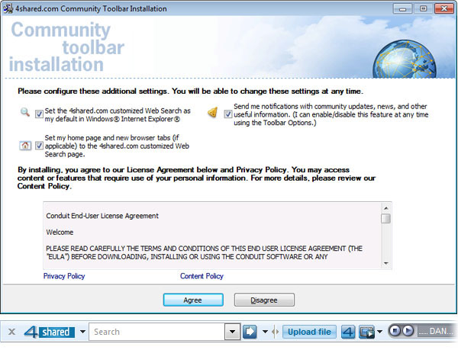This screenshot has height=350, width=458.
Task: Uncheck the 4shared default Web Search option
Action: pos(39,114)
